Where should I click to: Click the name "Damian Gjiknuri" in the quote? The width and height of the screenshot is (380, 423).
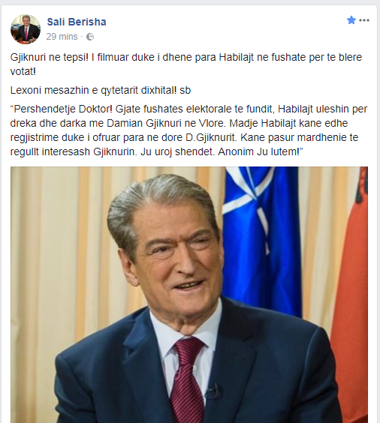coord(144,123)
